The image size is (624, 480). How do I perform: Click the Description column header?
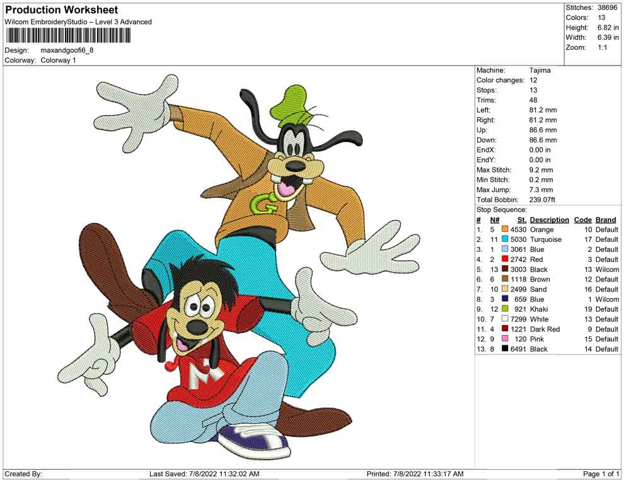click(549, 219)
